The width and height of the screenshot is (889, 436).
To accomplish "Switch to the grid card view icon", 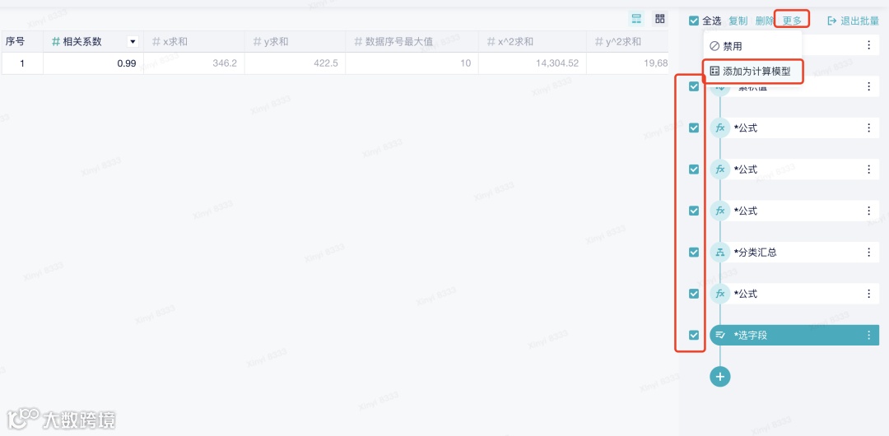I will click(659, 19).
